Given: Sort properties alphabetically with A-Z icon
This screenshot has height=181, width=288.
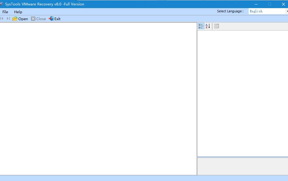Looking at the screenshot, I should (x=208, y=26).
